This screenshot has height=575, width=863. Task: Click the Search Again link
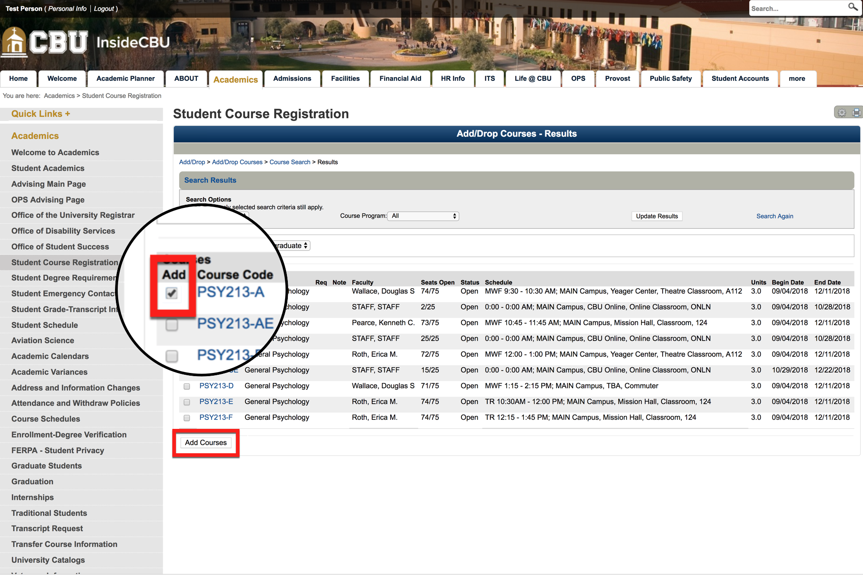coord(775,216)
